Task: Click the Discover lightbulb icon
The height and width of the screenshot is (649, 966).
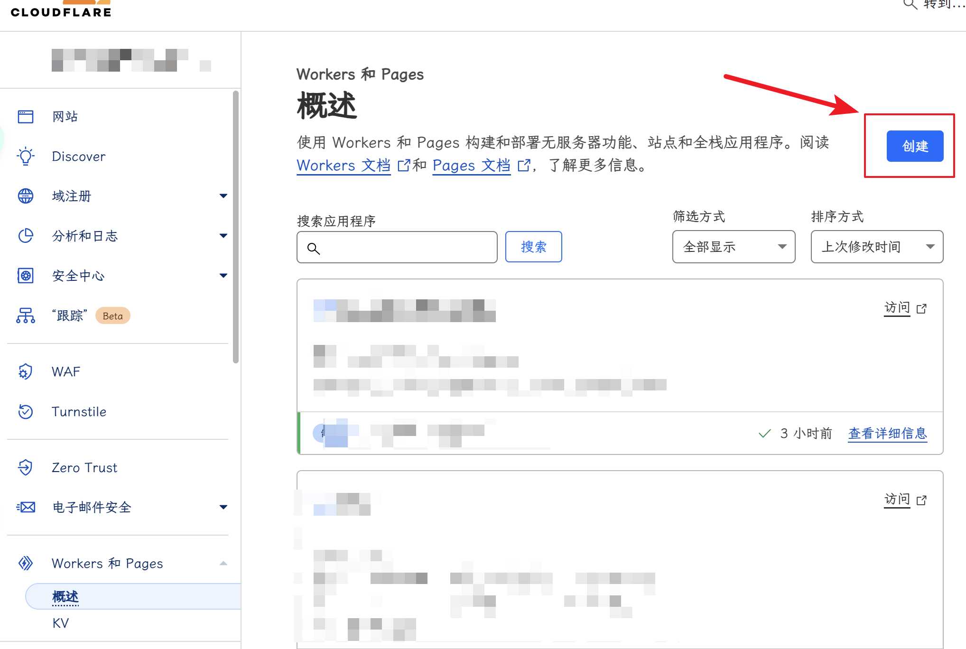Action: tap(26, 156)
